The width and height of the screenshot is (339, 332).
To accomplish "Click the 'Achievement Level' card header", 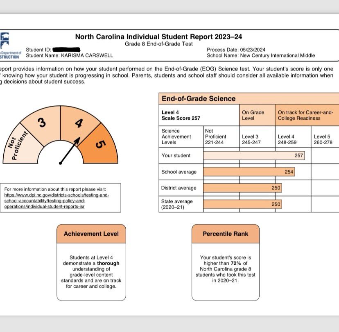I will 91,234.
